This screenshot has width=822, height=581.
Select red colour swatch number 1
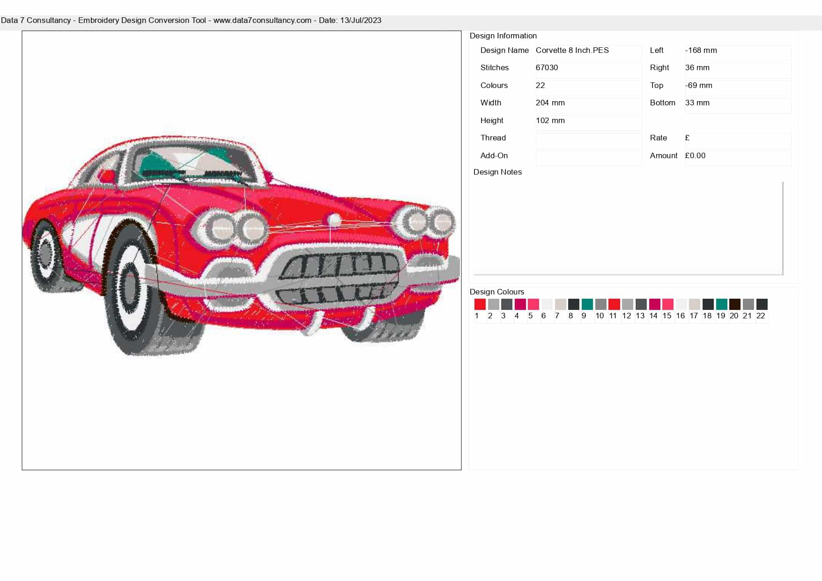(x=480, y=304)
